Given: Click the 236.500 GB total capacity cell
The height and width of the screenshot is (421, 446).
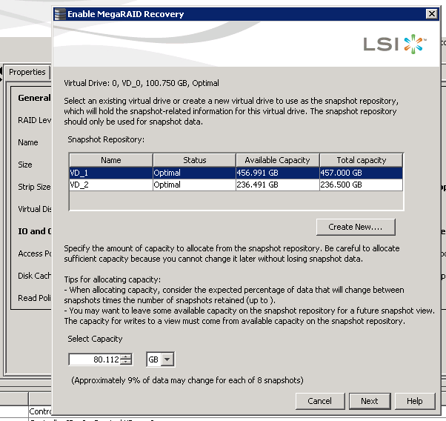Looking at the screenshot, I should 361,185.
